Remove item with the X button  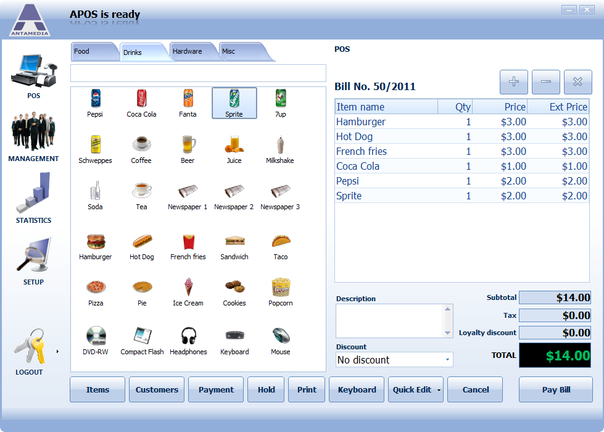(x=578, y=81)
